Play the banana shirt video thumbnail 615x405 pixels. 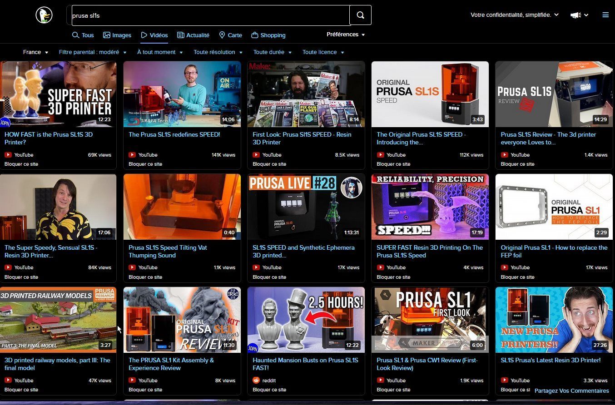[58, 207]
